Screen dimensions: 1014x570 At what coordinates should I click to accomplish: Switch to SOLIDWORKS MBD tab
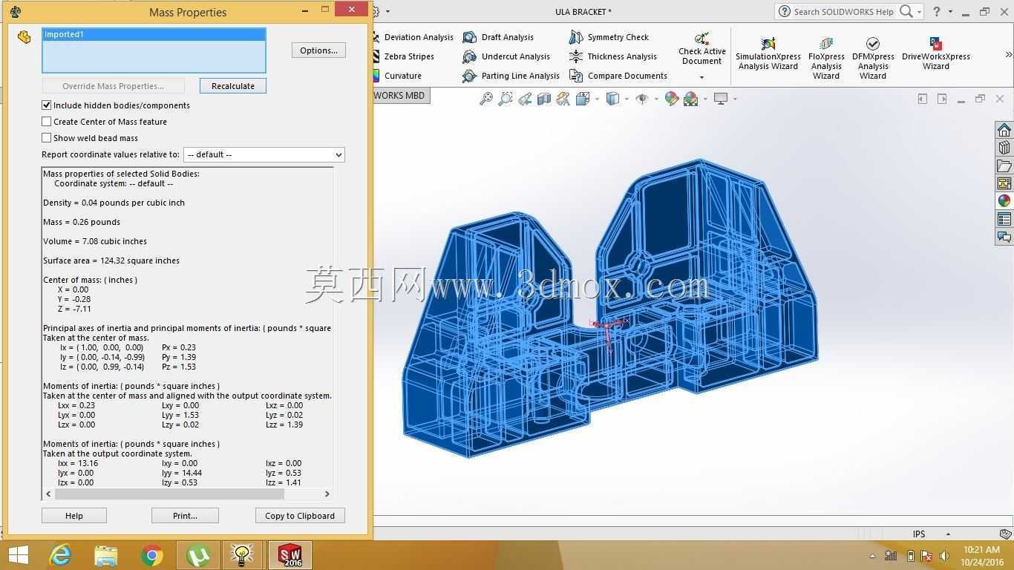399,95
